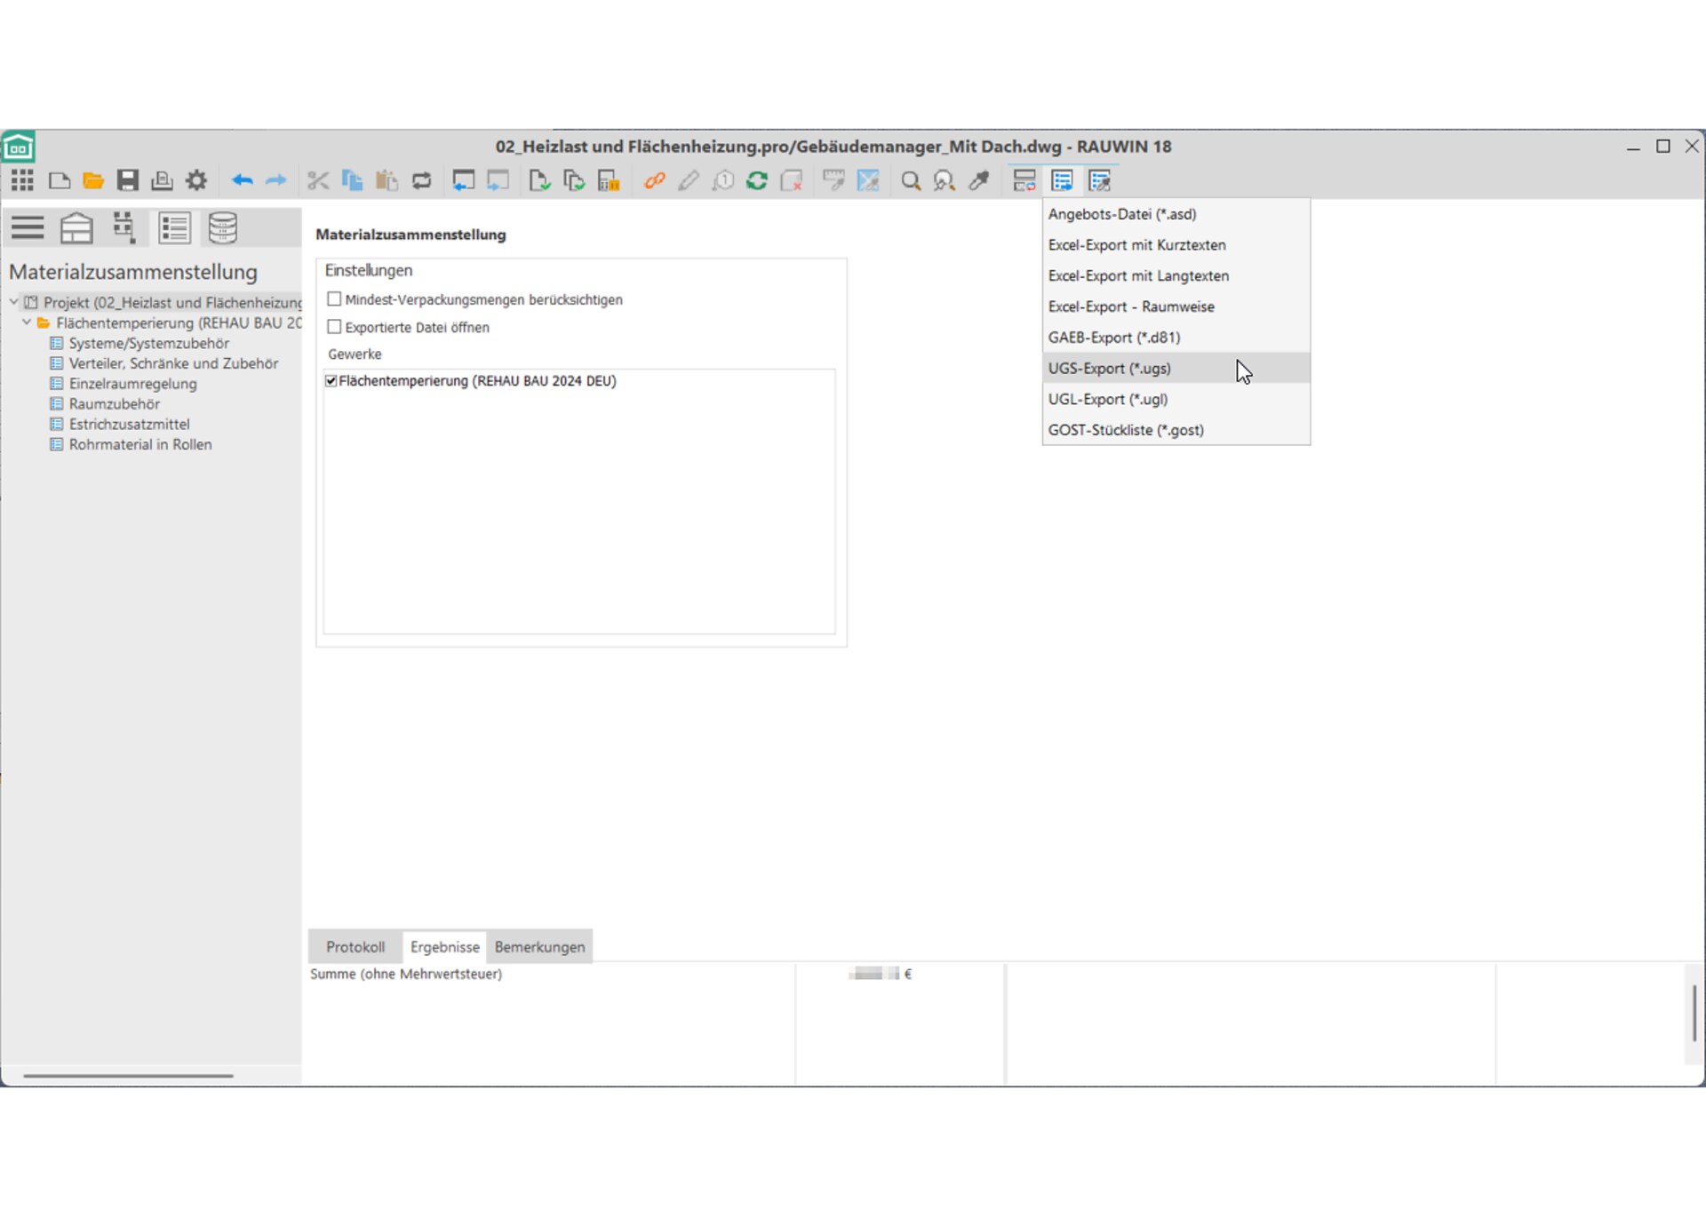
Task: Collapse the Flächentemperierung folder node
Action: click(27, 322)
